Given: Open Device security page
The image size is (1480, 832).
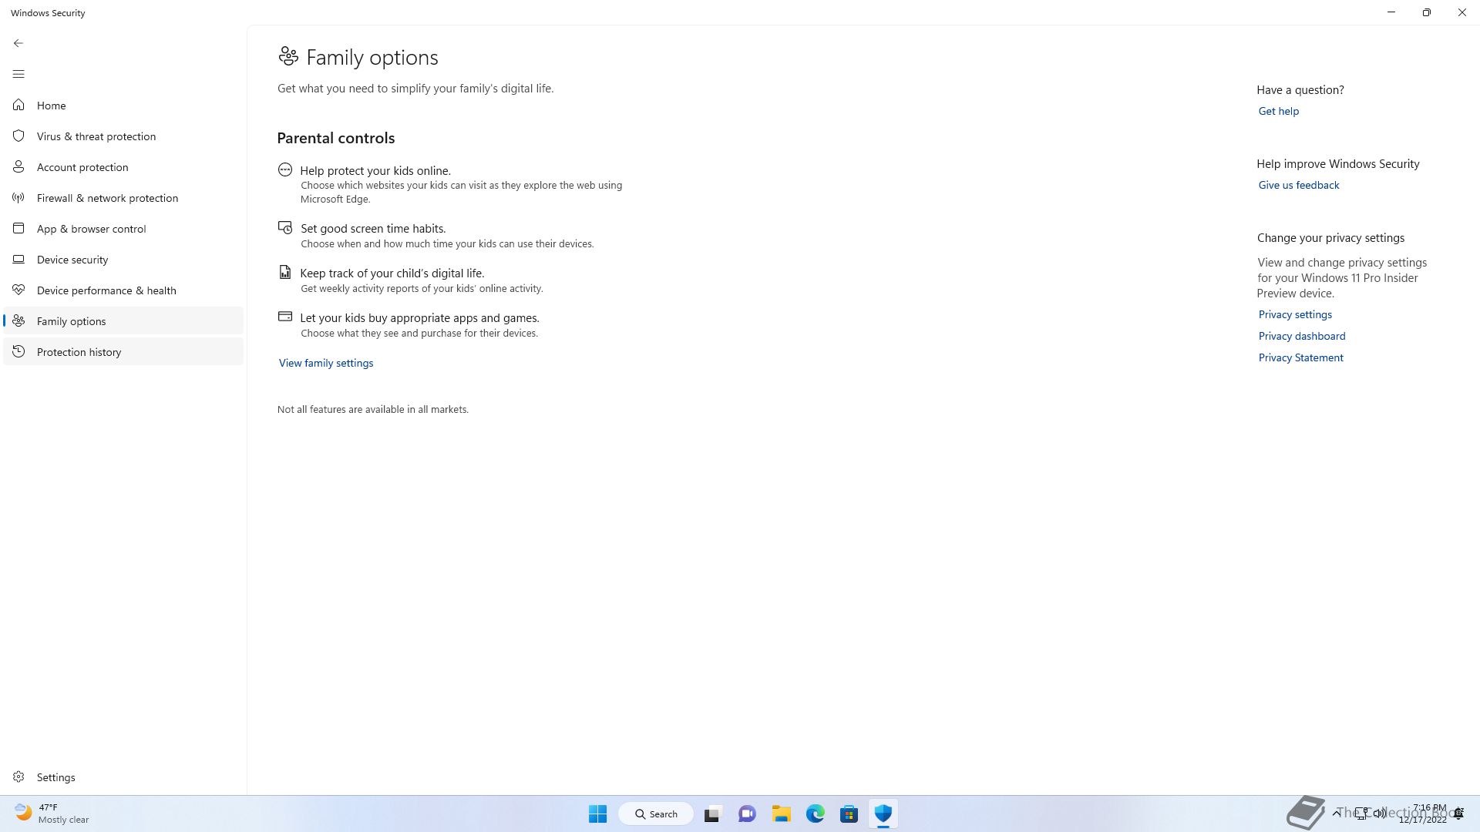Looking at the screenshot, I should tap(123, 260).
